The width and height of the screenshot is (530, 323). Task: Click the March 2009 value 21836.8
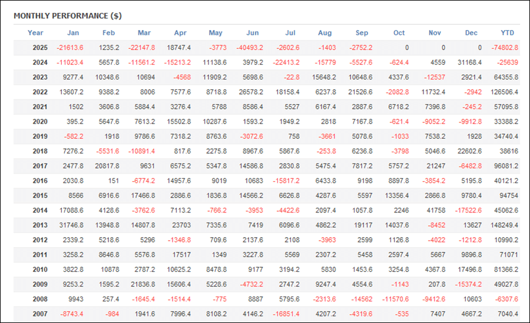(141, 284)
